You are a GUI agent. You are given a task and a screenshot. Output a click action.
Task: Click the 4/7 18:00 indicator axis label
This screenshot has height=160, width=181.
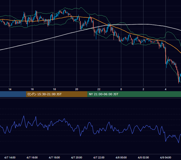tap(54, 157)
